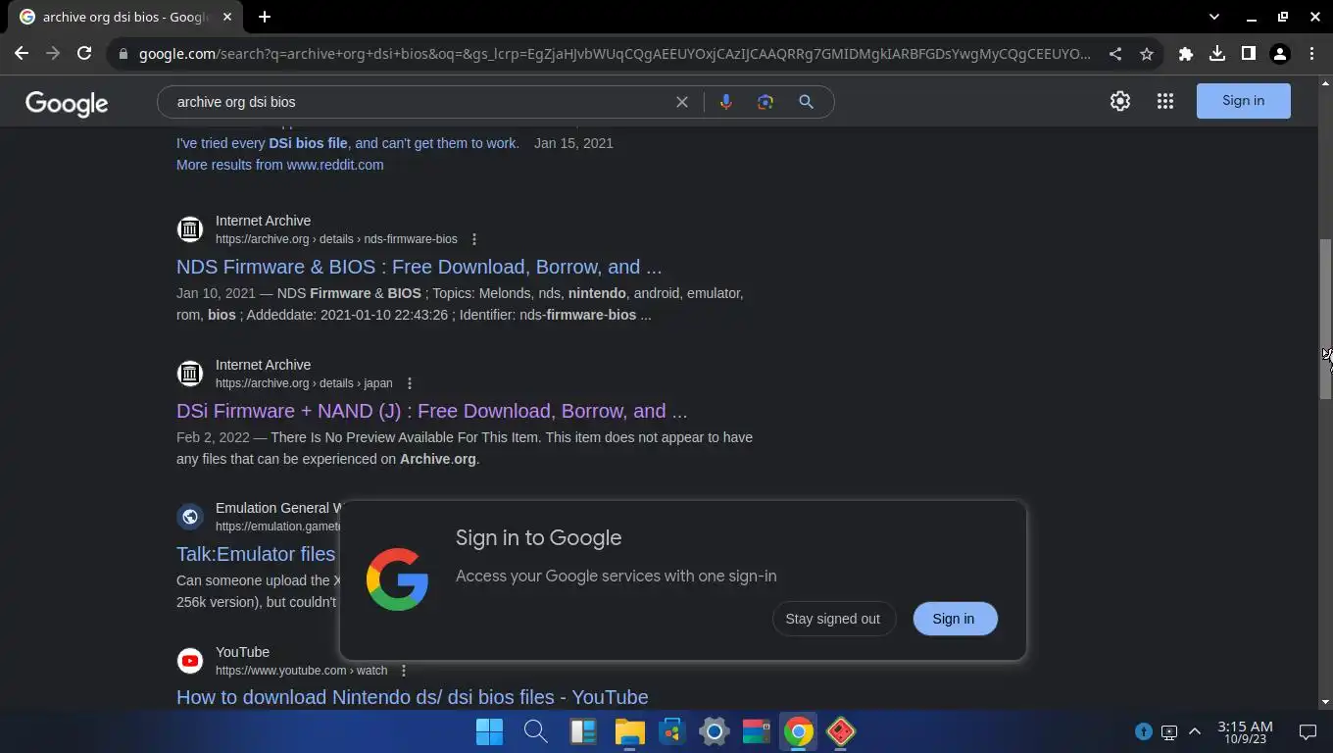
Task: Open the notifications icon in tray
Action: [x=1308, y=731]
